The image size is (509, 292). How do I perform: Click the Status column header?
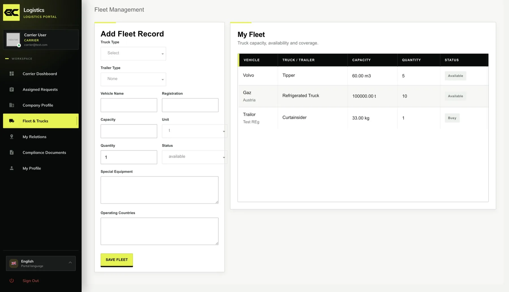[464, 60]
